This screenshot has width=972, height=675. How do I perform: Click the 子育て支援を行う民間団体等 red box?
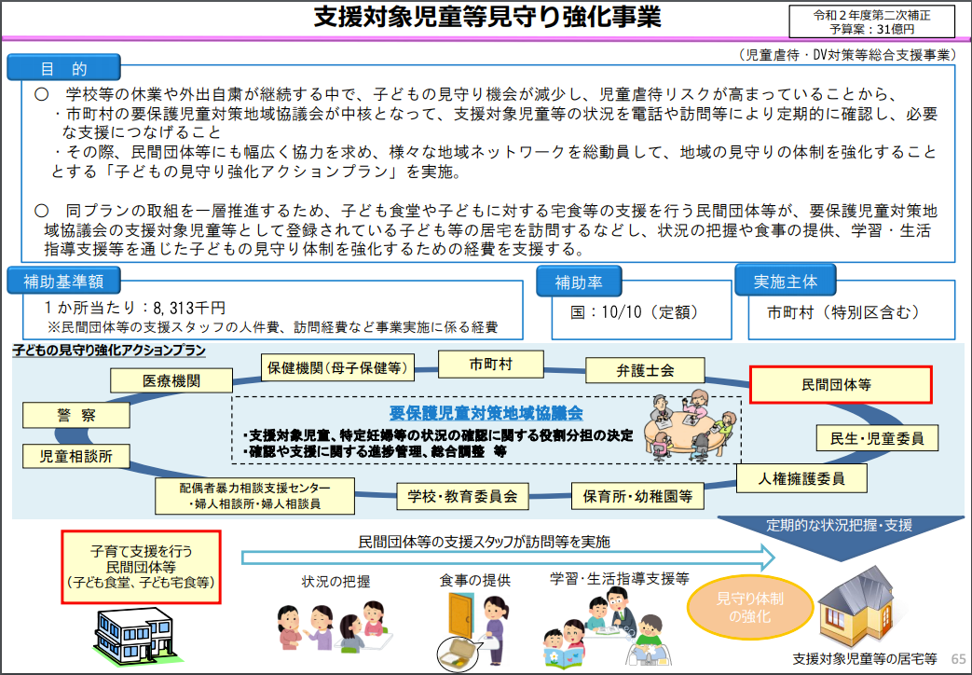click(141, 566)
